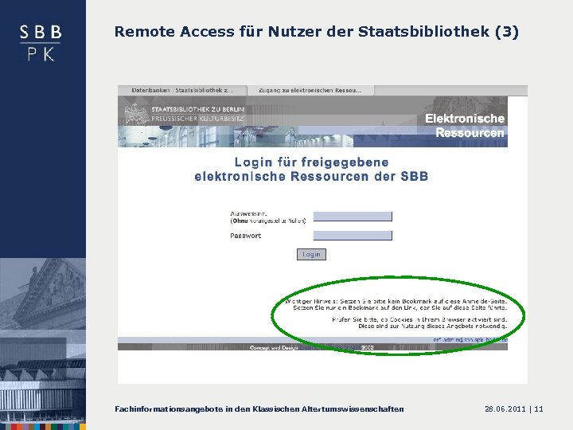
Task: Open the Zugang zu elektronischen Ressourcen tab
Action: (x=310, y=90)
